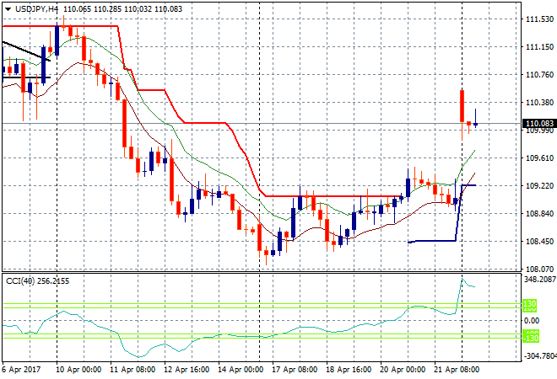Click the 108.840 price axis label

tap(539, 213)
